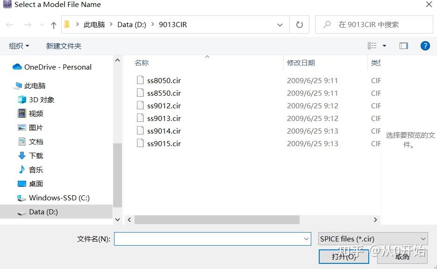Open Help via the question mark icon
The image size is (437, 269).
point(425,45)
